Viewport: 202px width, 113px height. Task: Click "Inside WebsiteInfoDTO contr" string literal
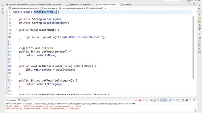click(x=80, y=37)
